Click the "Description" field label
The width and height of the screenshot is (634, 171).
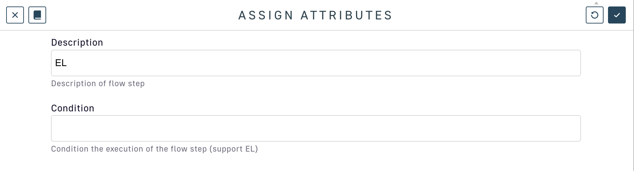[77, 43]
